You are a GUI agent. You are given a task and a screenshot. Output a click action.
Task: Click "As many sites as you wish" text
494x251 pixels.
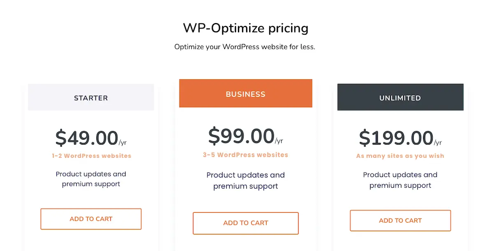click(x=400, y=156)
